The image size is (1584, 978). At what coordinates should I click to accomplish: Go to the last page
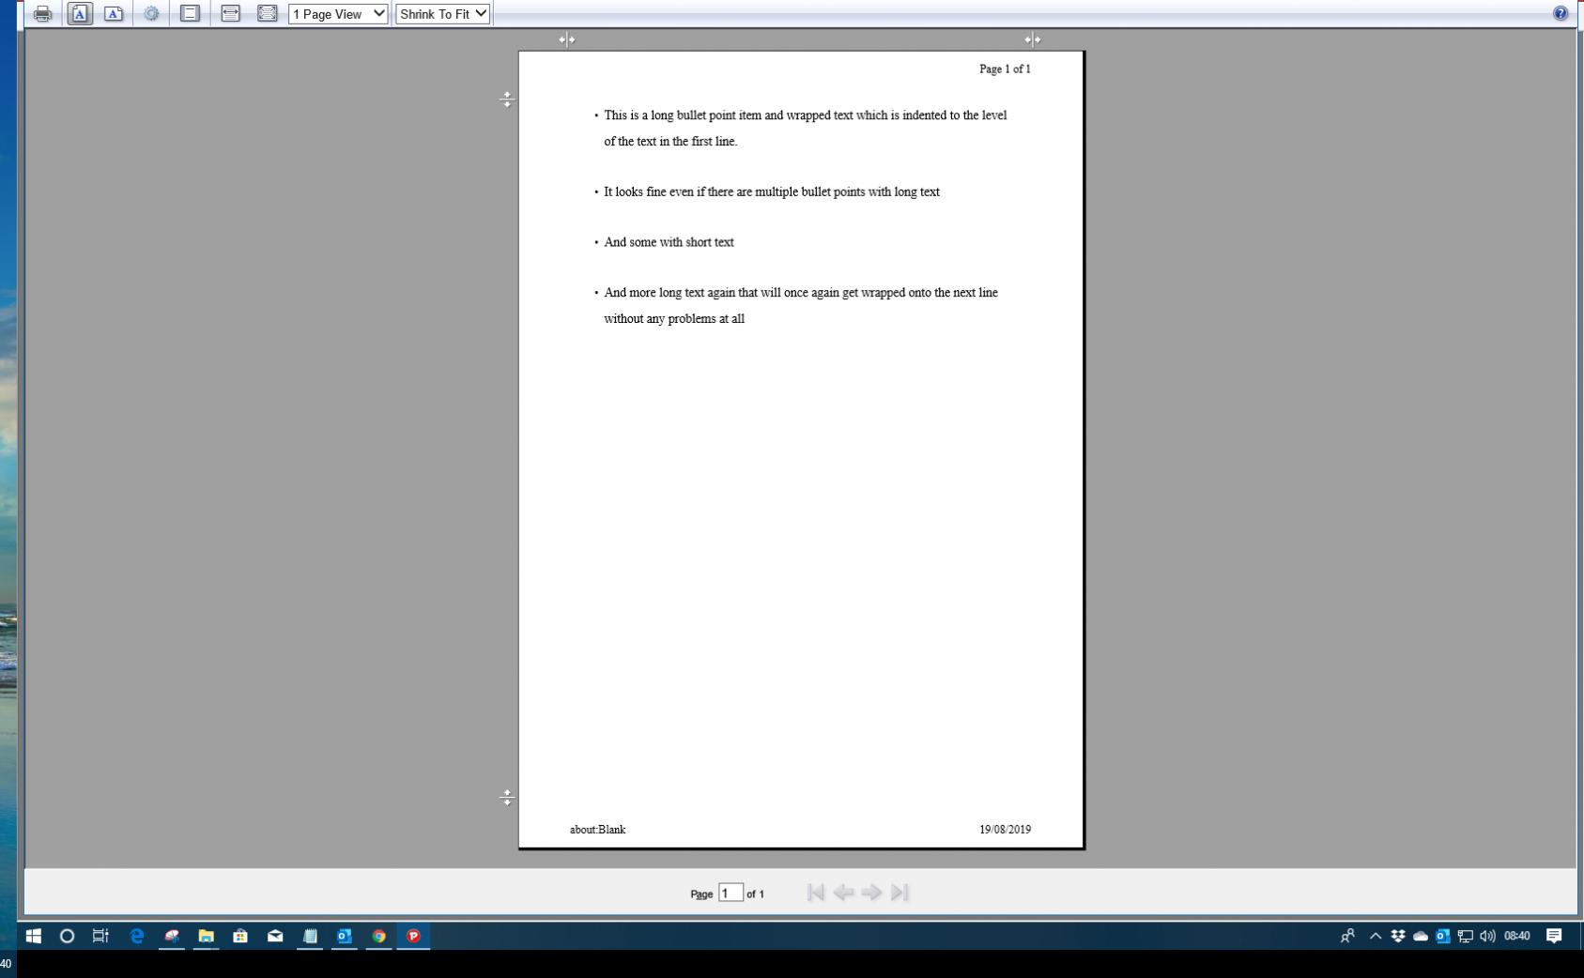[900, 893]
